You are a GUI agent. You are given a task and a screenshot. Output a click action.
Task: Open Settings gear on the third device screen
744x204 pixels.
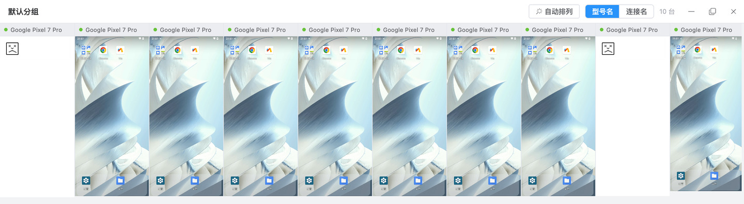(160, 180)
